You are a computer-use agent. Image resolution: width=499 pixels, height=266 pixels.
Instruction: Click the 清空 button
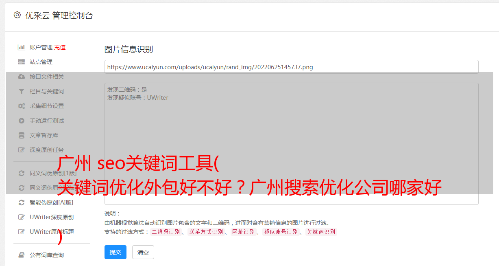tap(143, 253)
